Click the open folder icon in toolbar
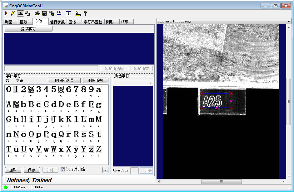 (37, 13)
